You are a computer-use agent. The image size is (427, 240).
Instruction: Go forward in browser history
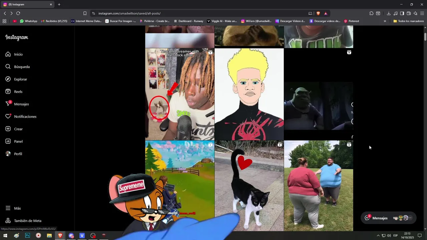tap(11, 13)
